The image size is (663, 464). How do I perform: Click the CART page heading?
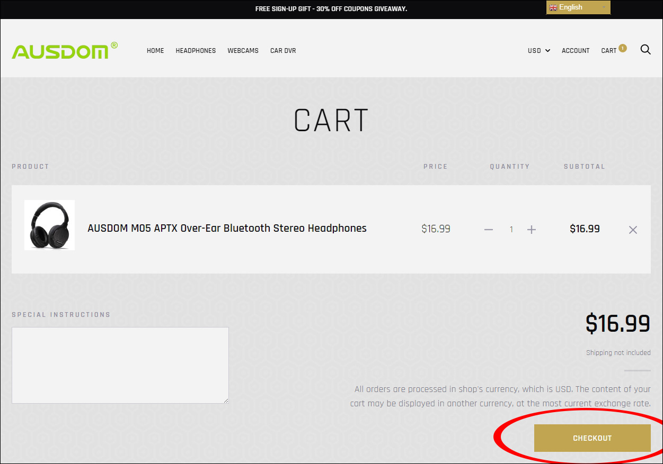[331, 121]
